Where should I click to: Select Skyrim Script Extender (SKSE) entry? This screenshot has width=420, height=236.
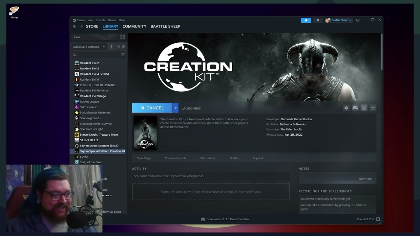click(98, 146)
